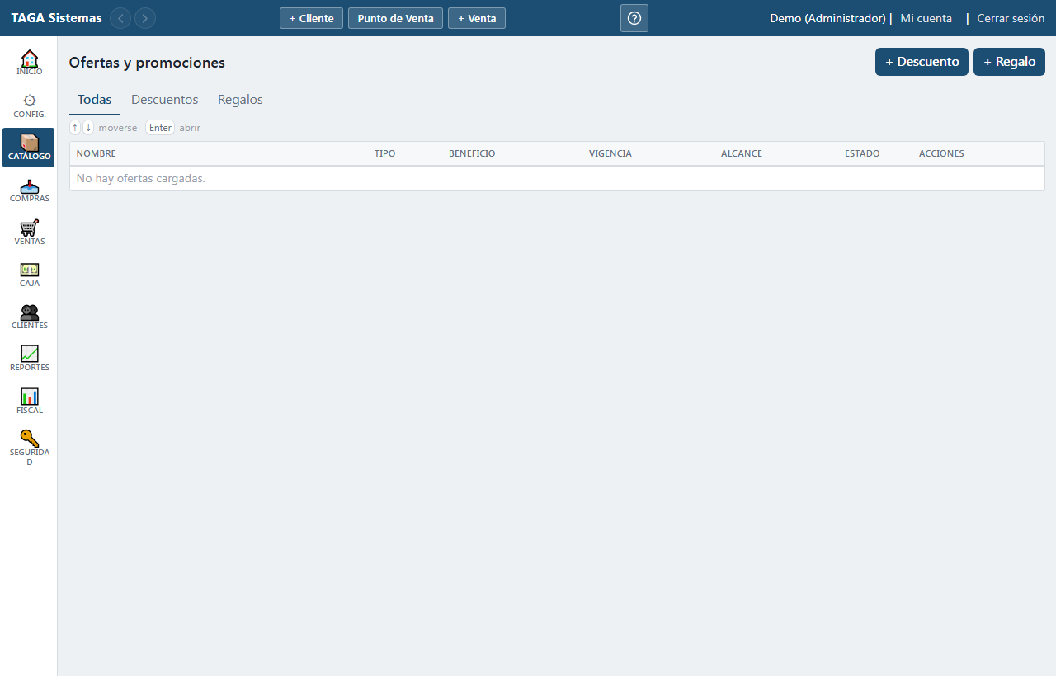Open Mi cuenta link
This screenshot has height=676, width=1056.
[926, 18]
